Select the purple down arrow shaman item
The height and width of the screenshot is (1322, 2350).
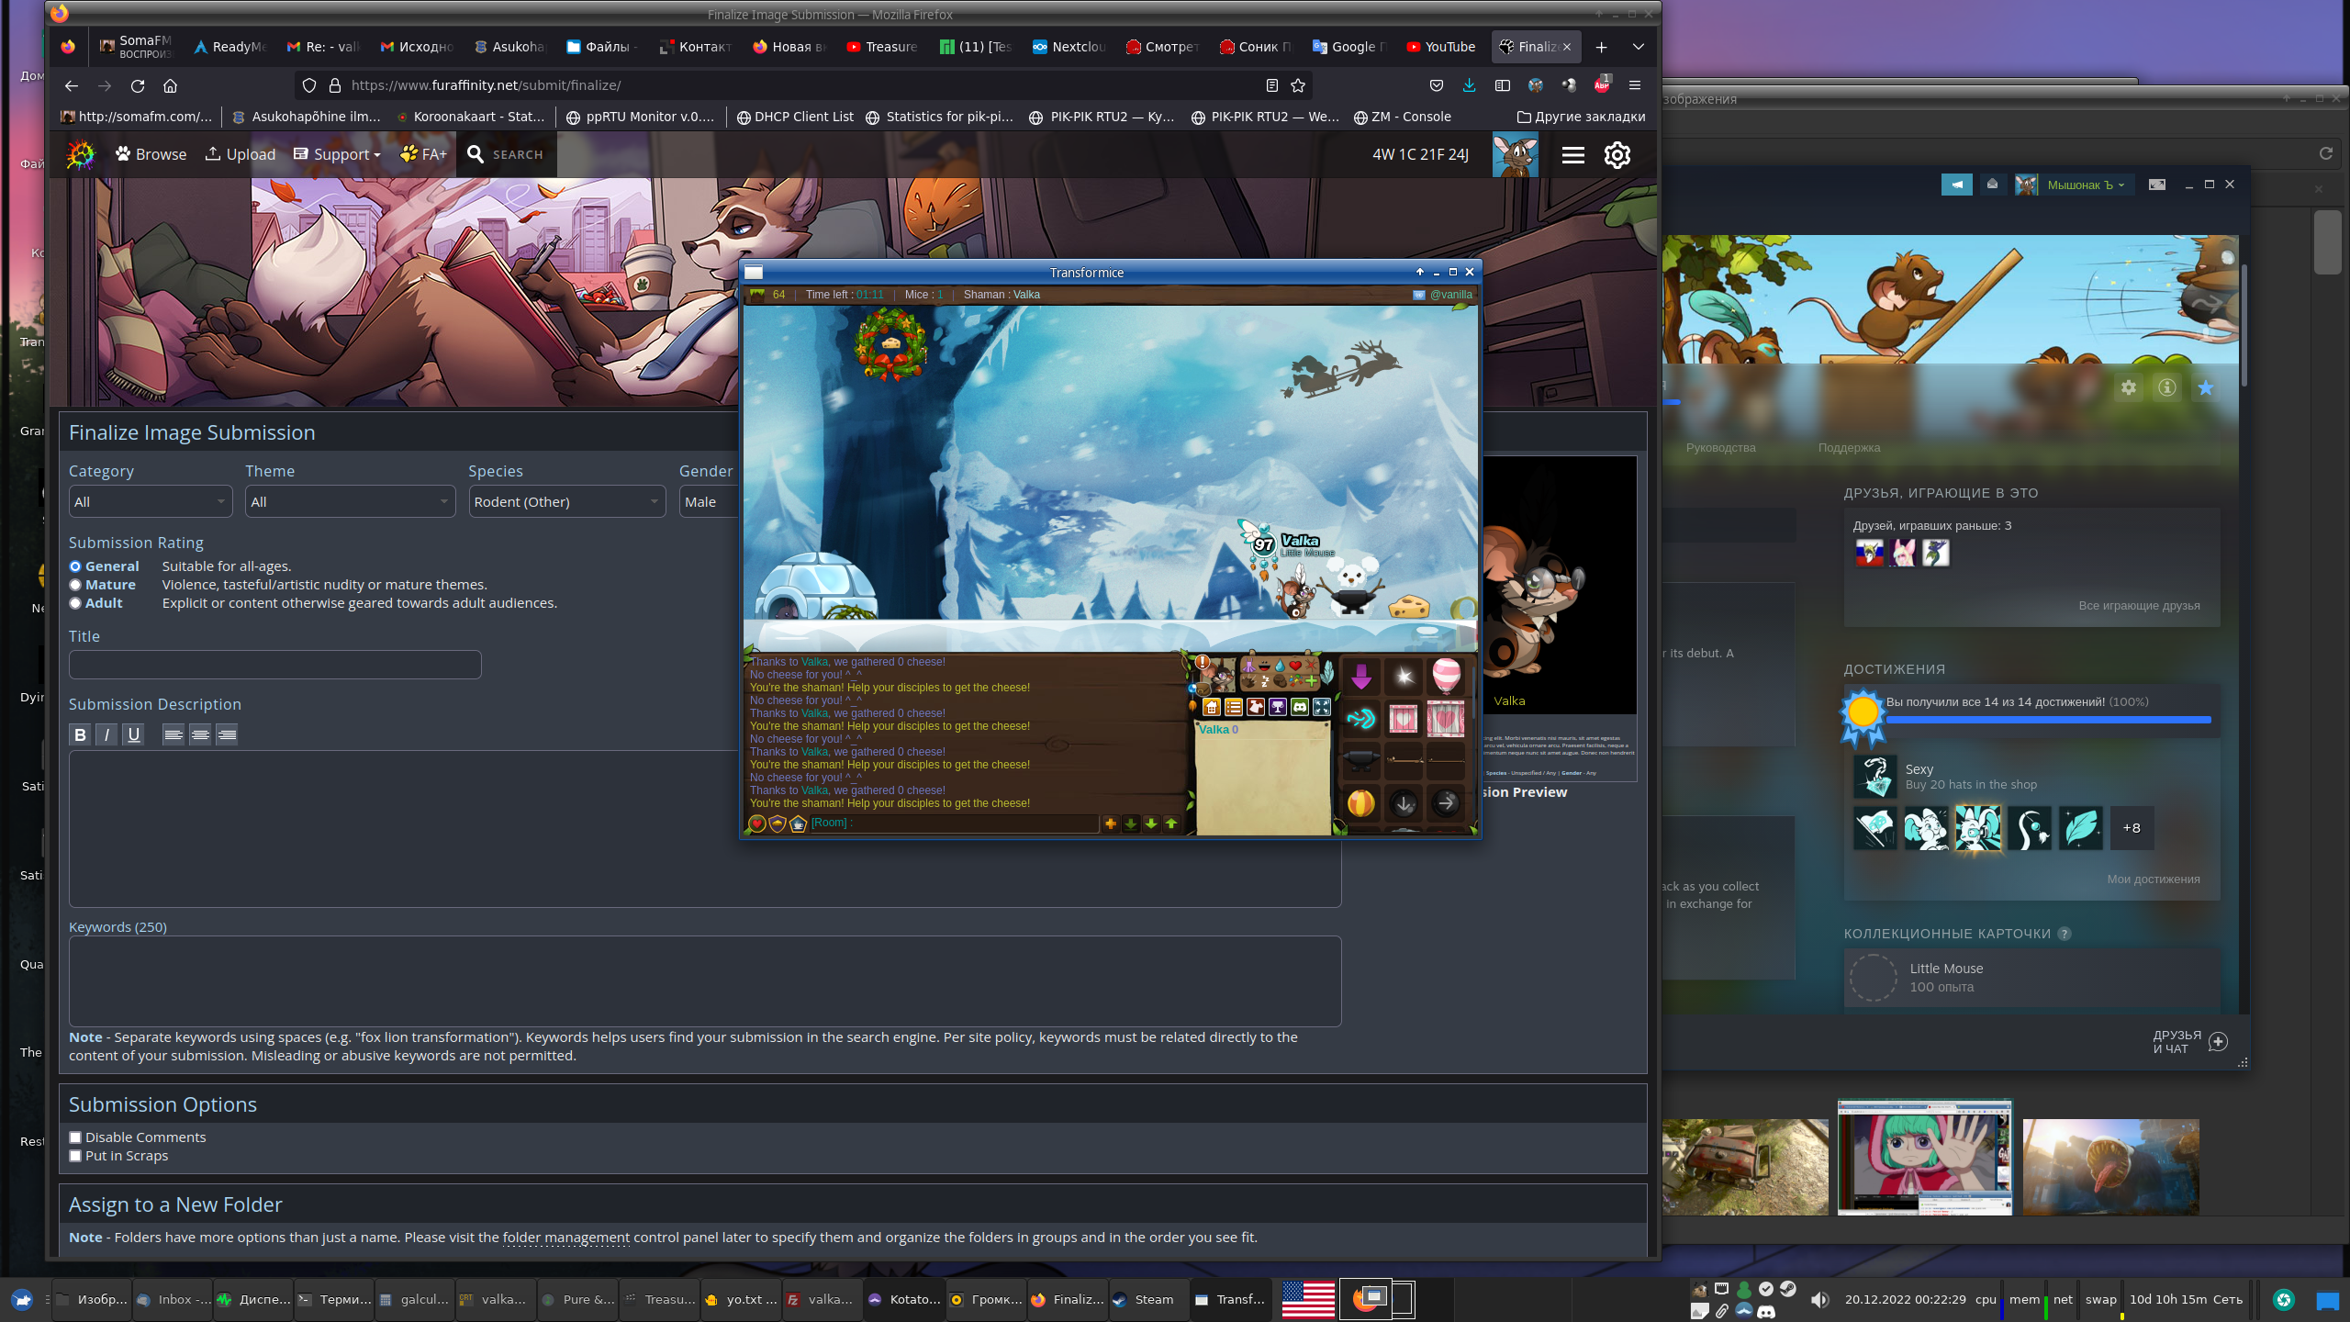click(1361, 677)
